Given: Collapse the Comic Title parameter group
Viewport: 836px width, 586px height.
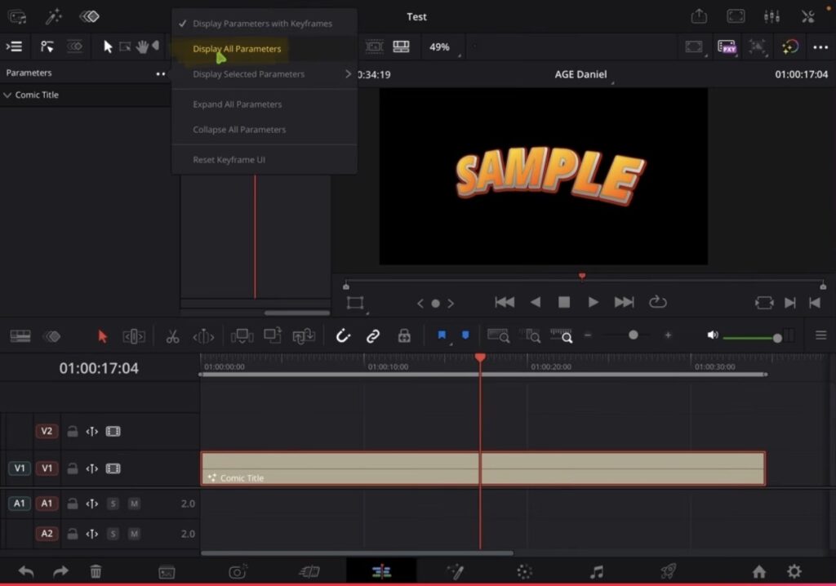Looking at the screenshot, I should [7, 95].
